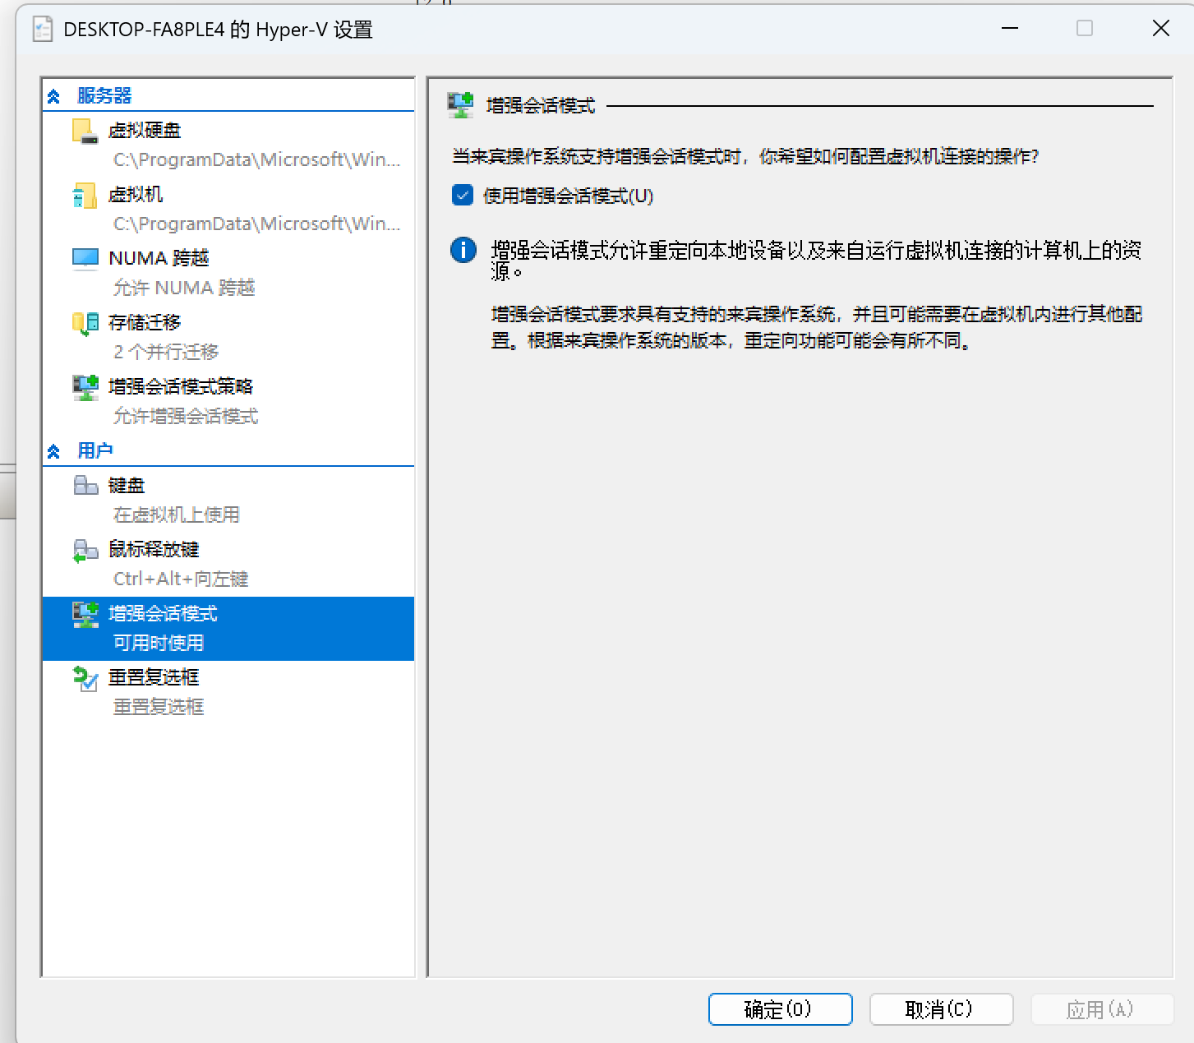
Task: Click the 确定(O) button
Action: [x=780, y=1009]
